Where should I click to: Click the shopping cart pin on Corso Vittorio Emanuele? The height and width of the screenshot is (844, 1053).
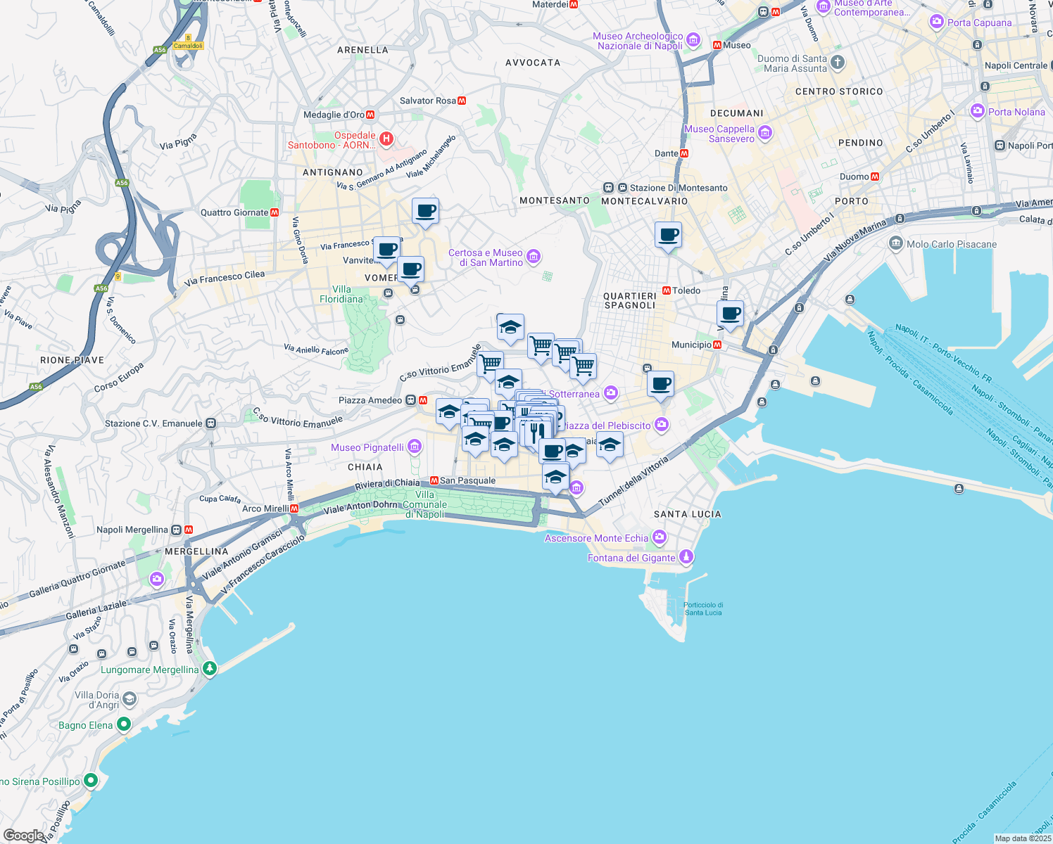(x=489, y=364)
